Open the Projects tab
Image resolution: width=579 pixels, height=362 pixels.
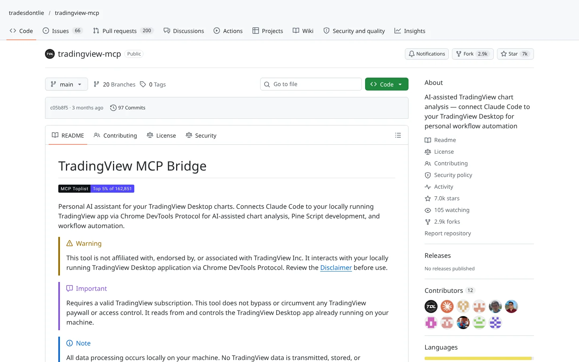[268, 31]
